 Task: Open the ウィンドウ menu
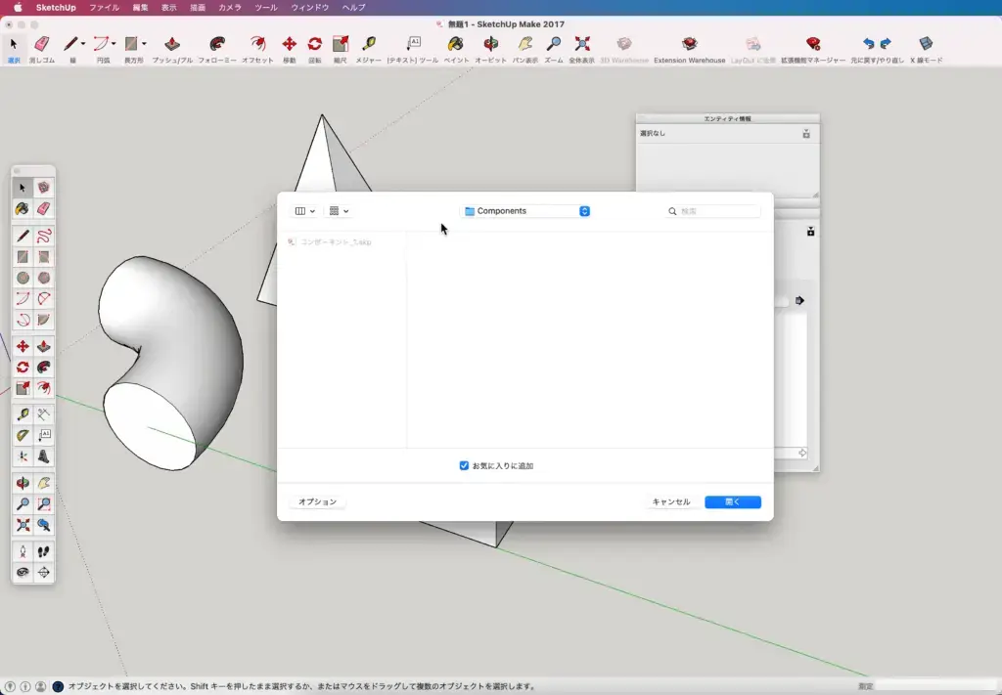pos(310,8)
